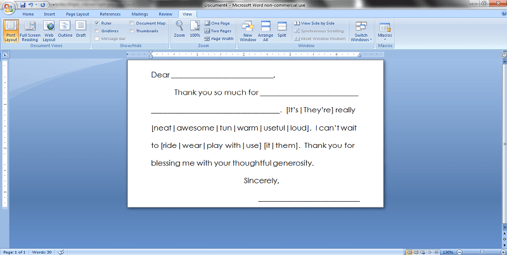Split the document window
This screenshot has width=507, height=255.
(x=282, y=29)
